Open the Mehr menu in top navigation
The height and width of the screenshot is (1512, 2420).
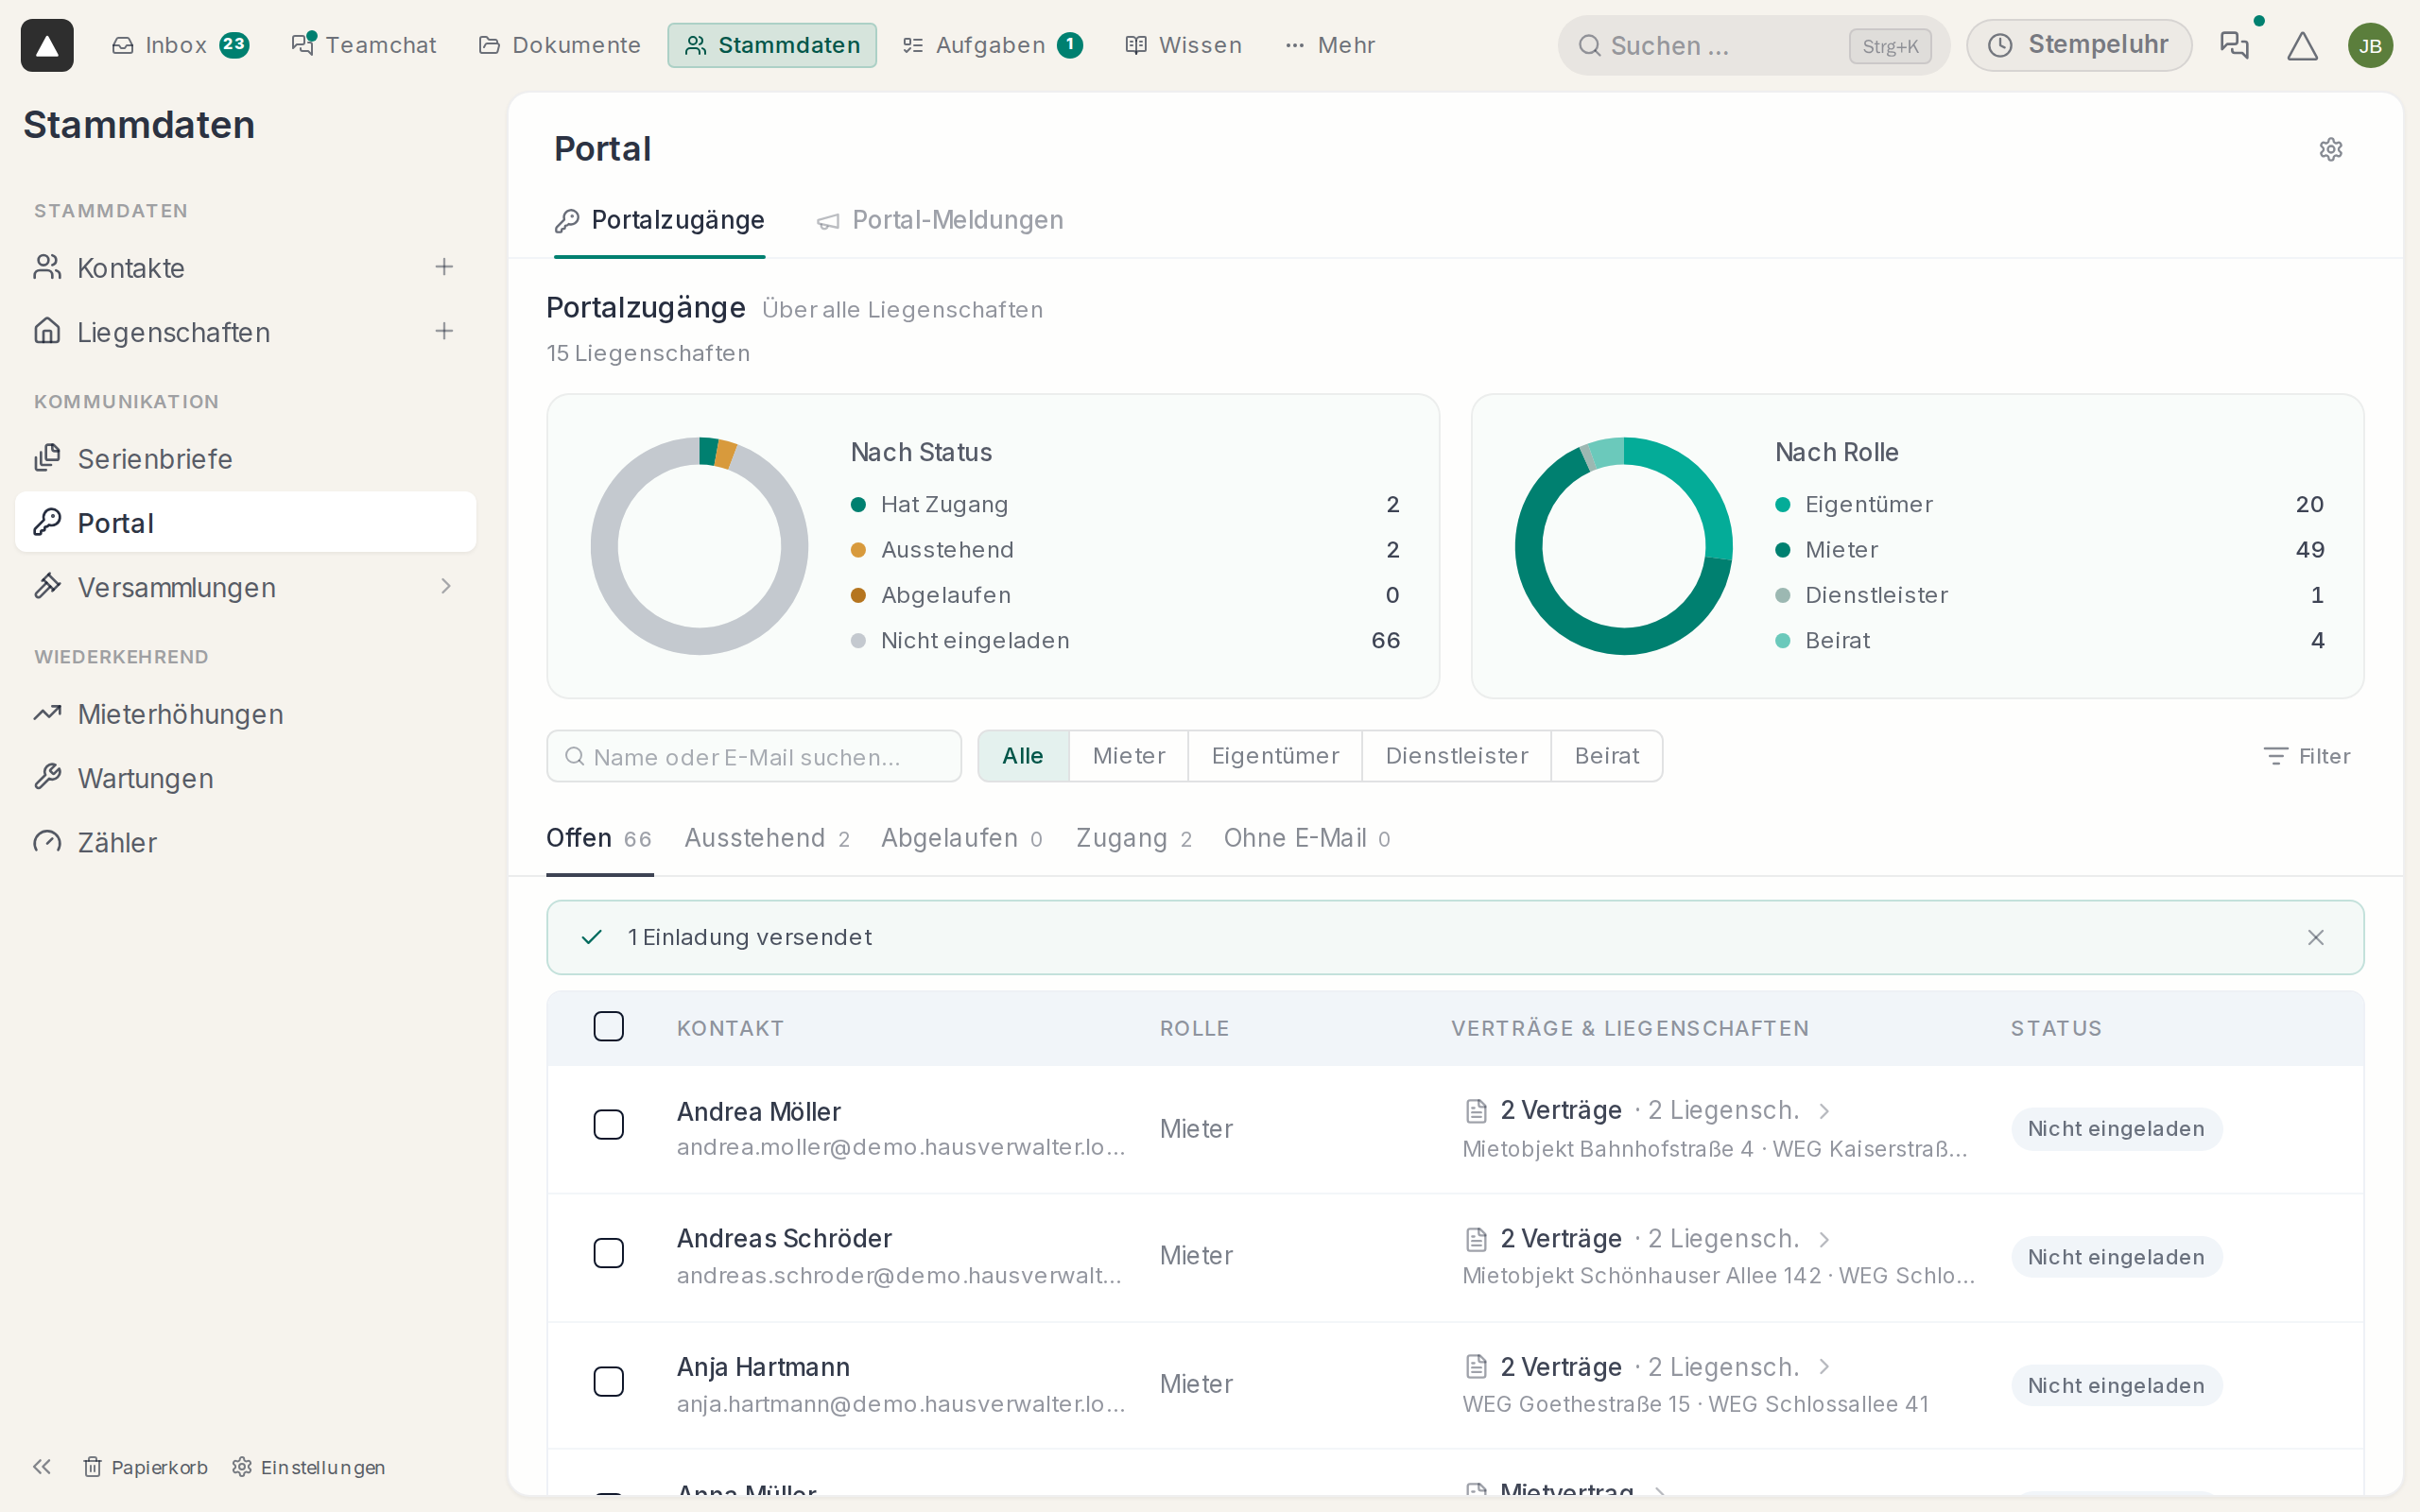1330,45
